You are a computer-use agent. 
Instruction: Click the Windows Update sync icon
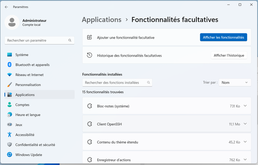(9, 155)
